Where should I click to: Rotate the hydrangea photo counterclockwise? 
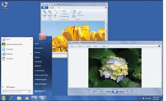pyautogui.click(x=127, y=91)
